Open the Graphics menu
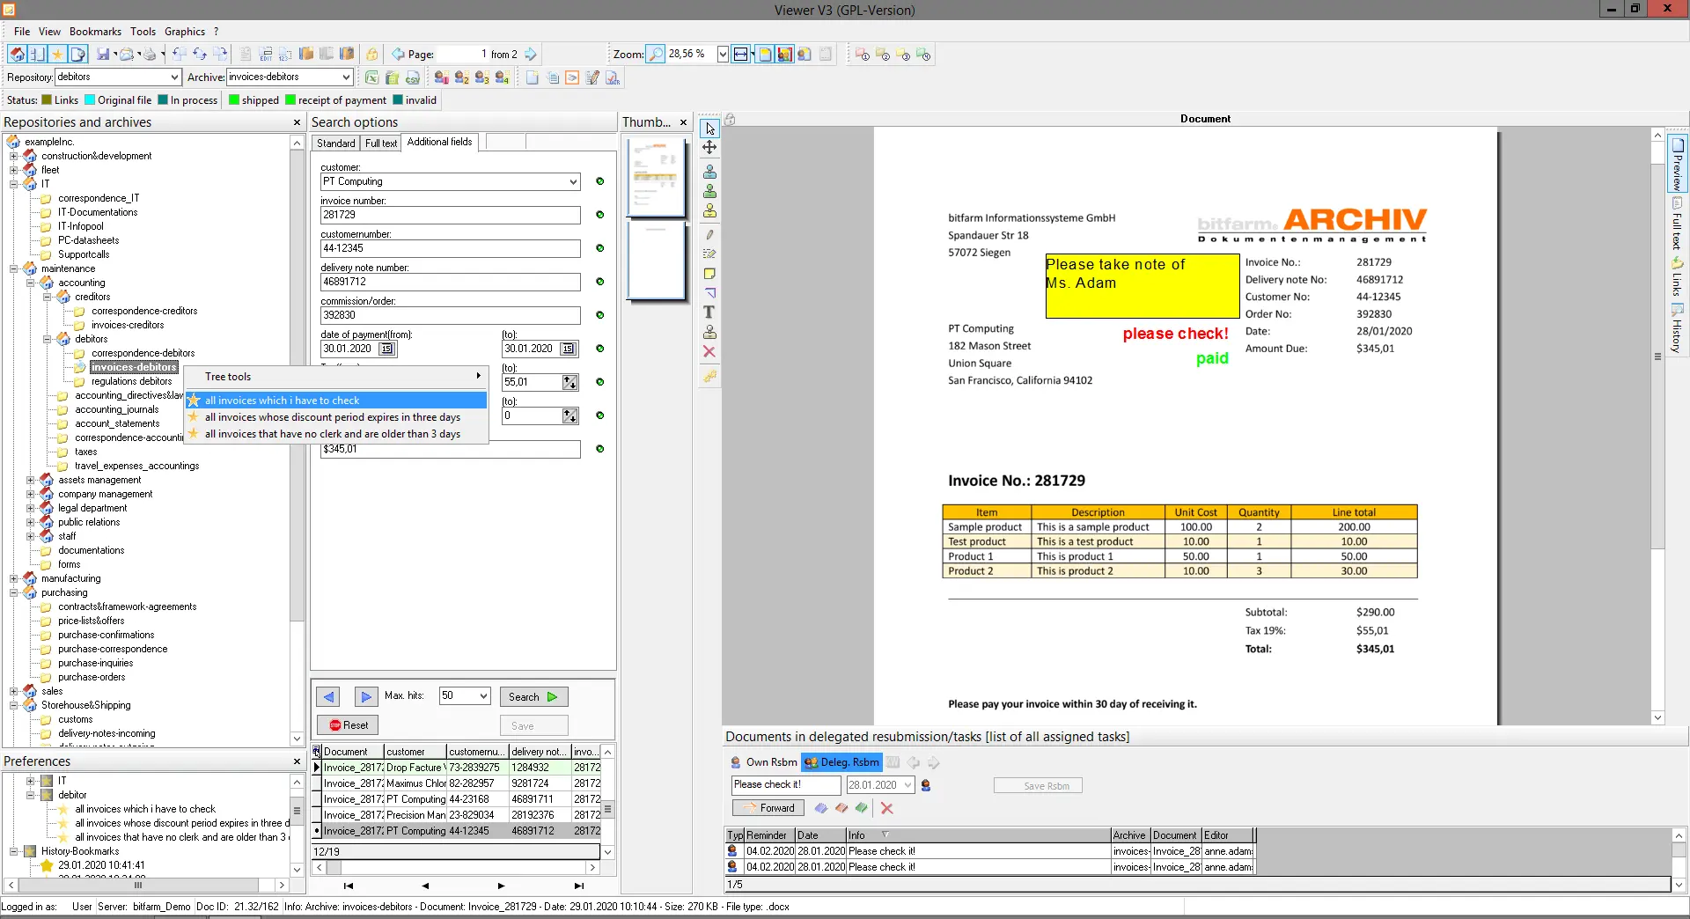The height and width of the screenshot is (919, 1690). [185, 32]
